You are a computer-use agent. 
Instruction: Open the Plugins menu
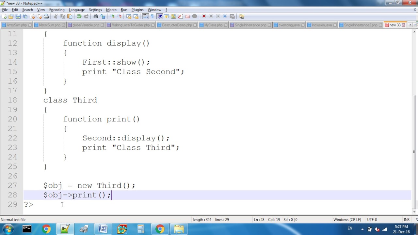(x=137, y=10)
